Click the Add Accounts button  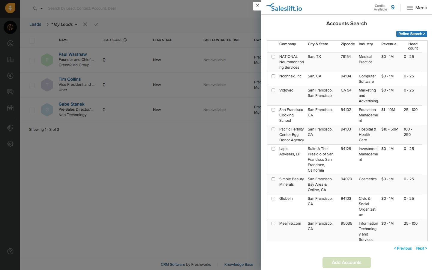pos(346,262)
